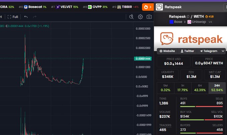The height and width of the screenshot is (135, 227).
Task: Click the Ratspeak header logo icon
Action: [x=159, y=7]
